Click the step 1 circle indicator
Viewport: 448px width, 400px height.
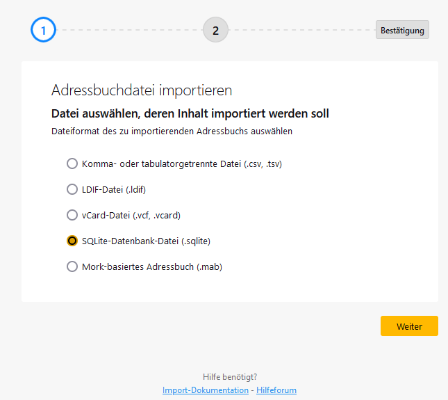[43, 31]
